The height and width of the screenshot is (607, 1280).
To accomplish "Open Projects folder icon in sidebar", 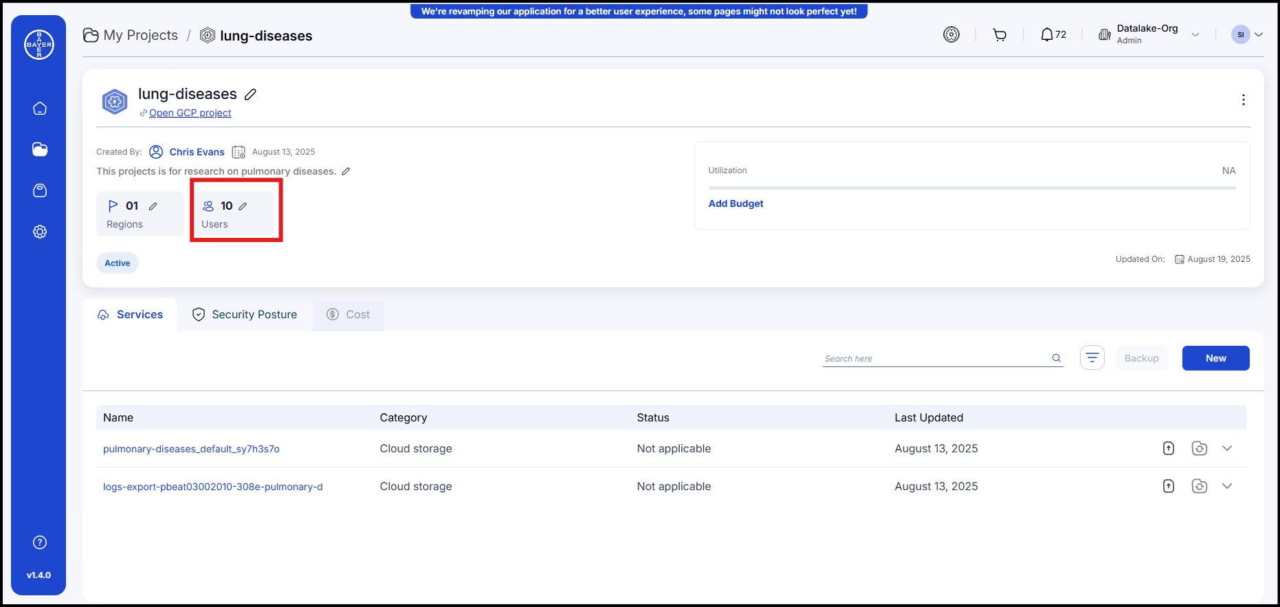I will pos(40,149).
